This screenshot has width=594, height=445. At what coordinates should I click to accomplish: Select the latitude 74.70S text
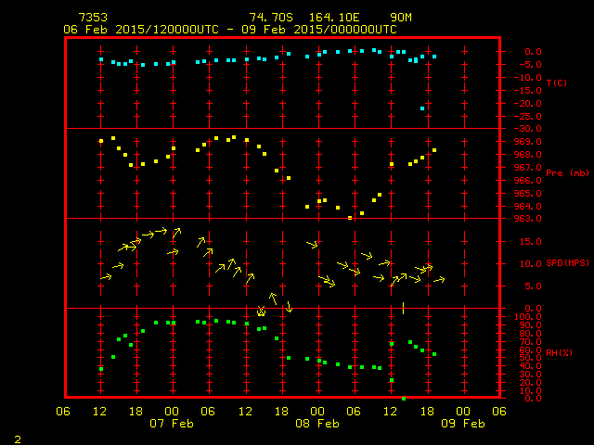[x=268, y=18]
